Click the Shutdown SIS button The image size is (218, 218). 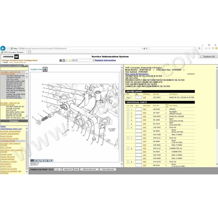pos(209,57)
